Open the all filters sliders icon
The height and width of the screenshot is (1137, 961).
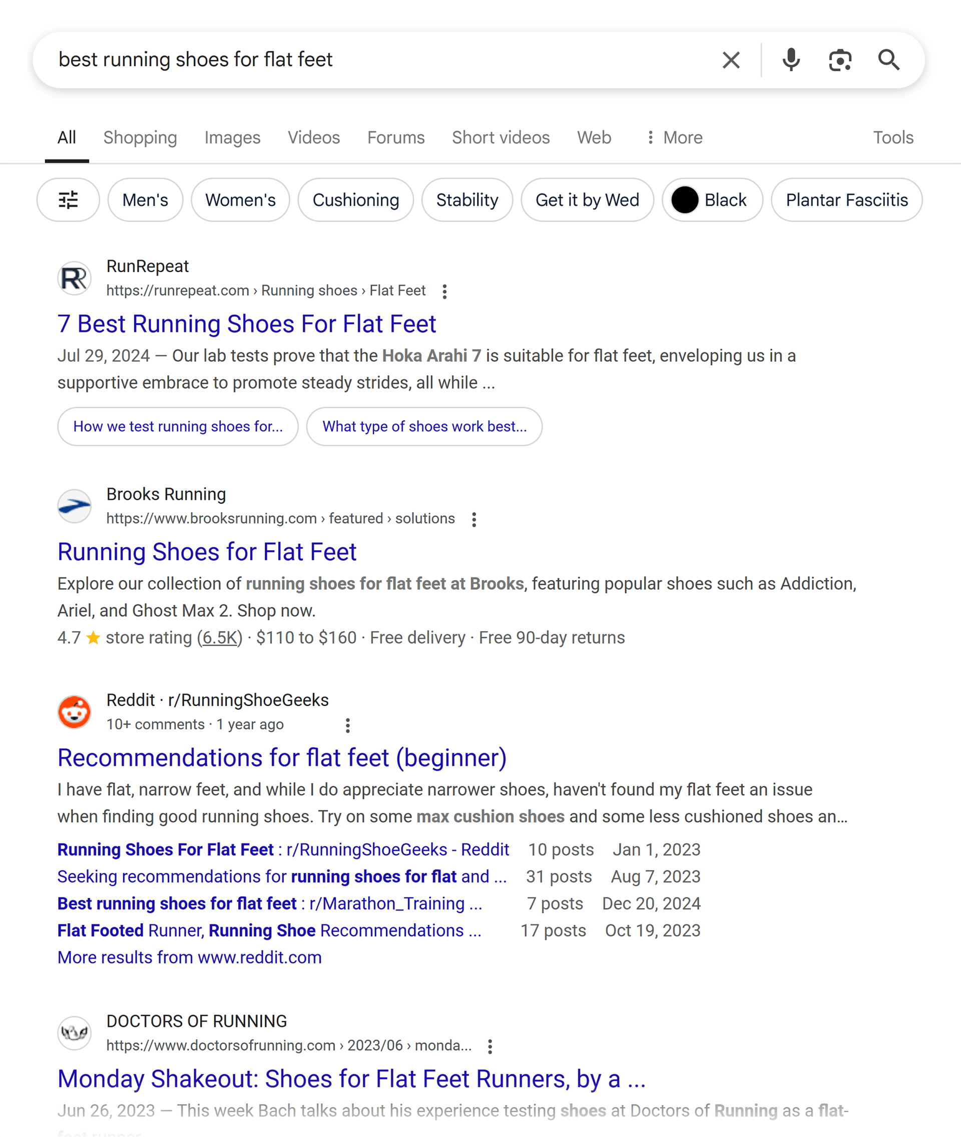point(68,200)
